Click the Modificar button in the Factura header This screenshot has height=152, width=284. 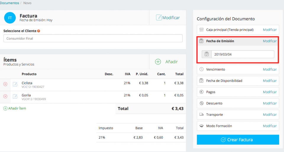point(168,18)
